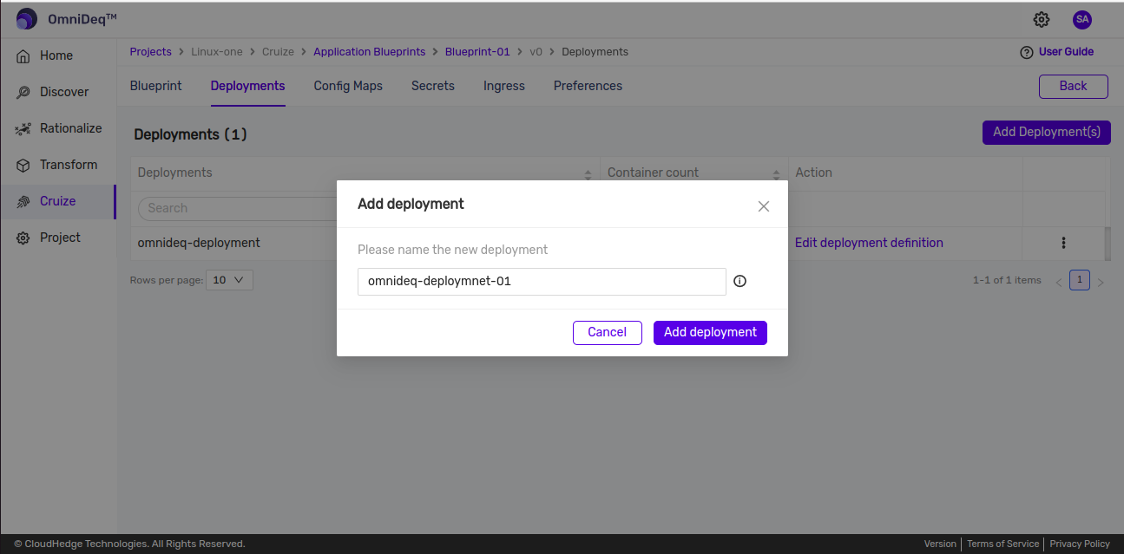
Task: Go to the next page arrow
Action: pos(1101,282)
